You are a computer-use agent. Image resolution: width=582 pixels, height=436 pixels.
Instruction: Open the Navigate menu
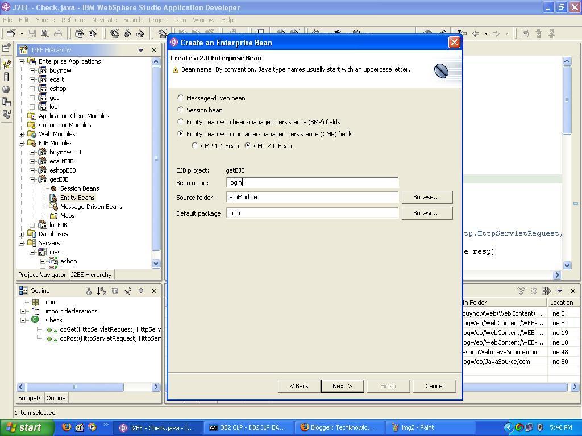pyautogui.click(x=105, y=20)
